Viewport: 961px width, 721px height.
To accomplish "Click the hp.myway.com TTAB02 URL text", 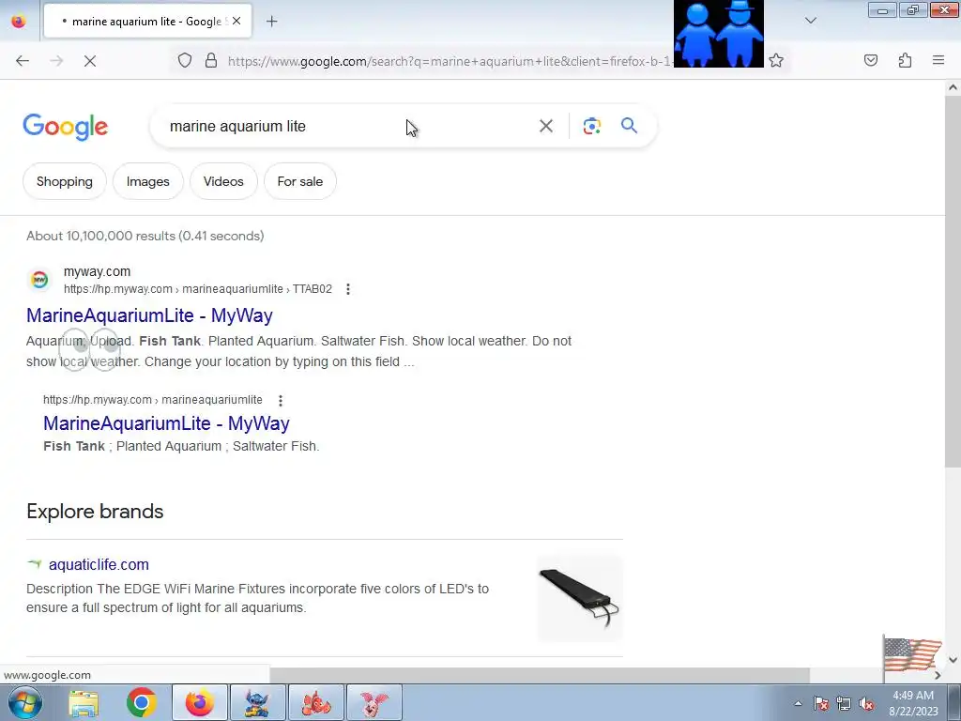I will (x=198, y=289).
